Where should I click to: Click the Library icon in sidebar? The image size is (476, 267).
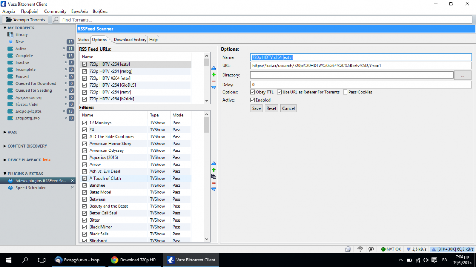tap(10, 35)
